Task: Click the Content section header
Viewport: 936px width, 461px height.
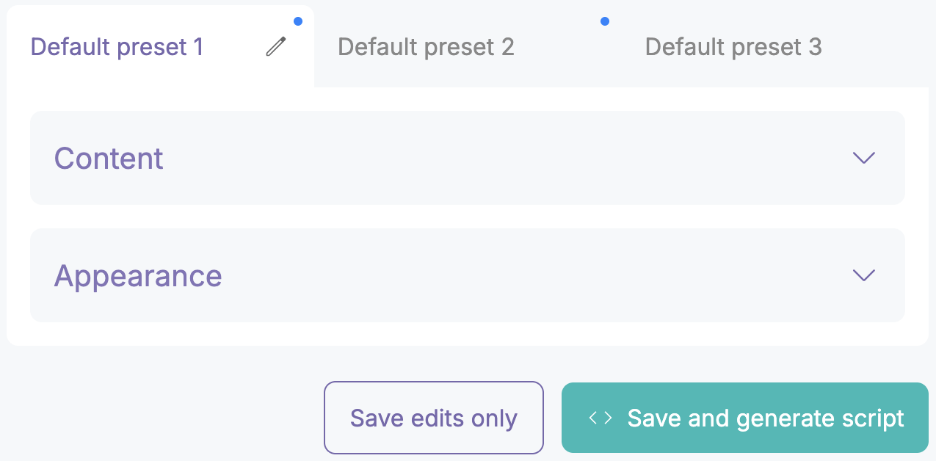Action: 109,158
